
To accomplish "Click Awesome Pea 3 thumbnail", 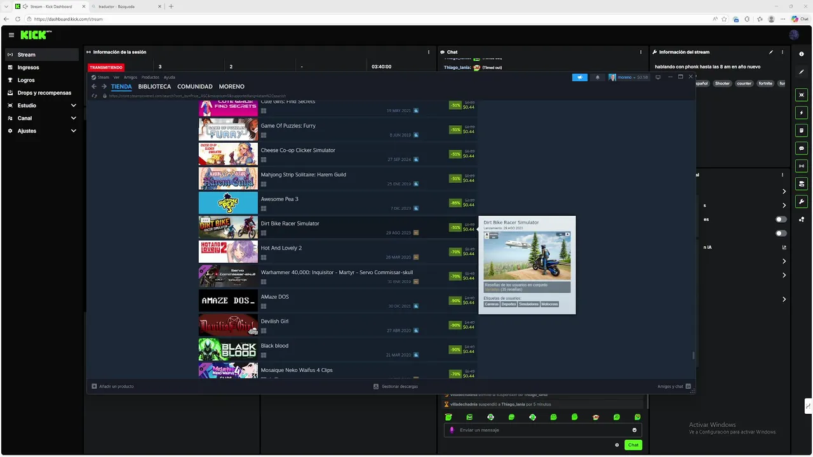I will tap(228, 203).
